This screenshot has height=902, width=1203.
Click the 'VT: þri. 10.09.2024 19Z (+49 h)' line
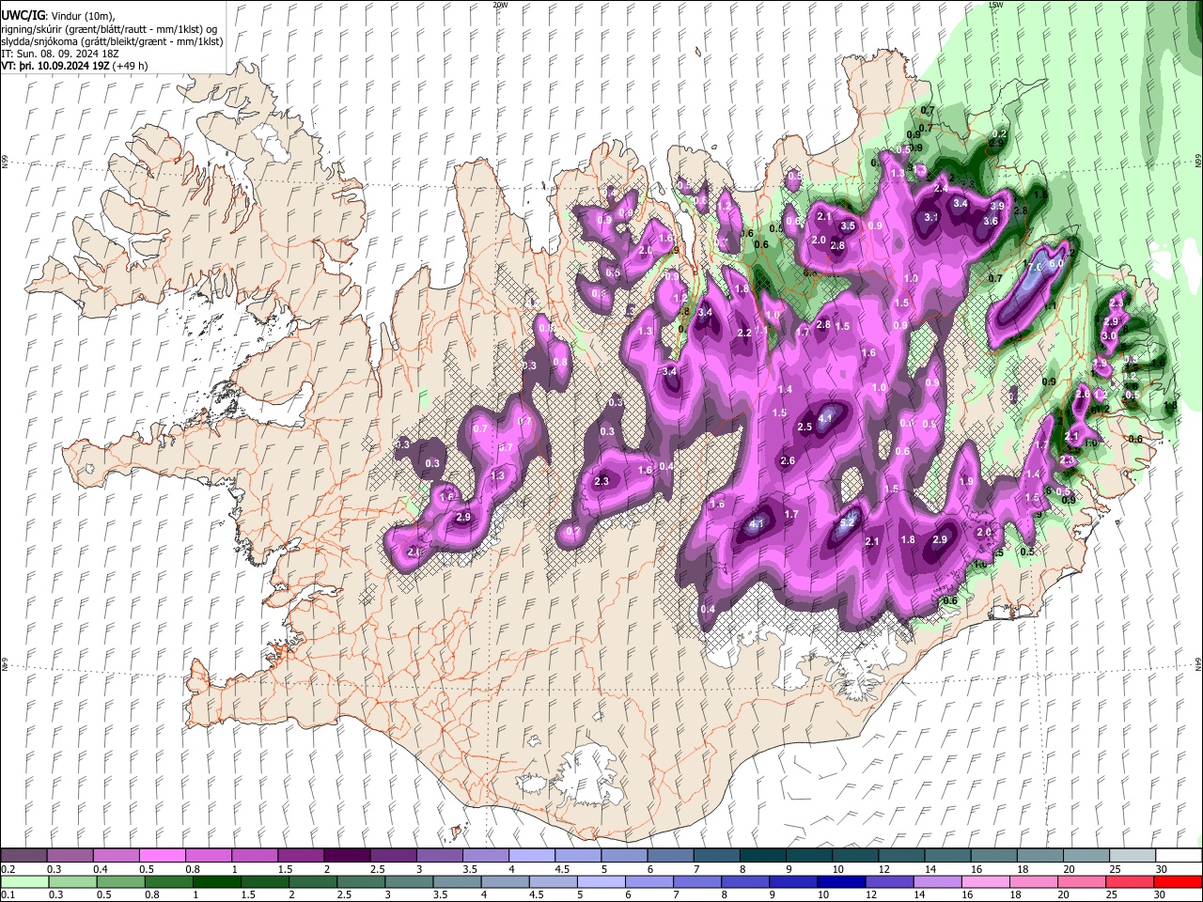coord(75,67)
